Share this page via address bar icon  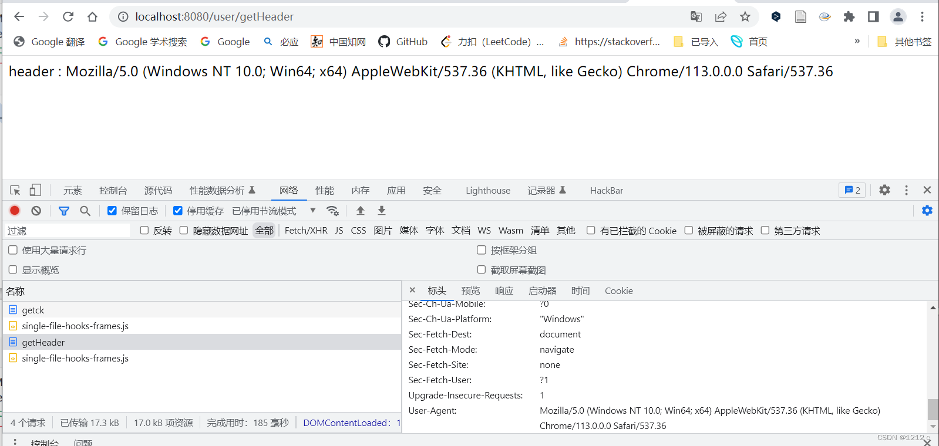coord(721,16)
